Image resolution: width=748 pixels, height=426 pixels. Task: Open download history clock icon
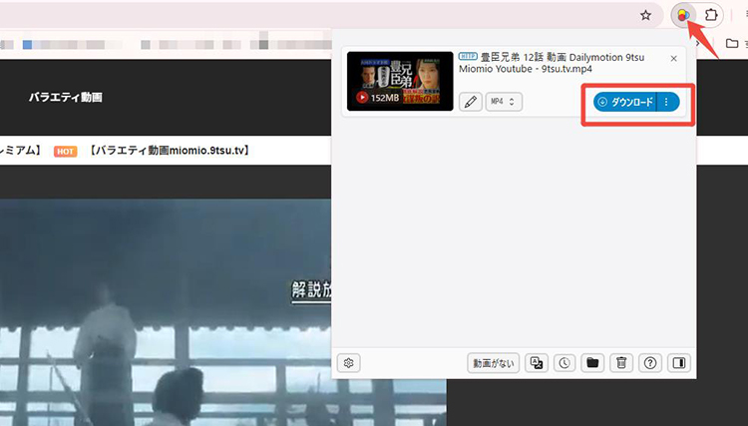pyautogui.click(x=564, y=363)
